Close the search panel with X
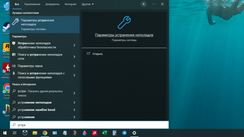This screenshot has height=137, width=244. 162,4
